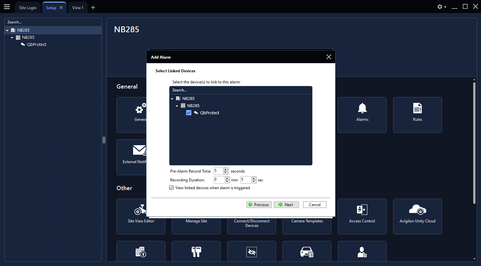This screenshot has width=481, height=266.
Task: Uncheck the QbProtect device checkbox
Action: (x=189, y=113)
